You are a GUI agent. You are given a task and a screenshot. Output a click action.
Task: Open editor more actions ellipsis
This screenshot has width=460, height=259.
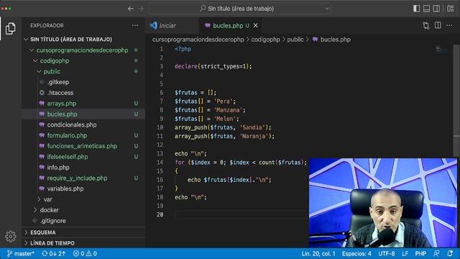[449, 26]
